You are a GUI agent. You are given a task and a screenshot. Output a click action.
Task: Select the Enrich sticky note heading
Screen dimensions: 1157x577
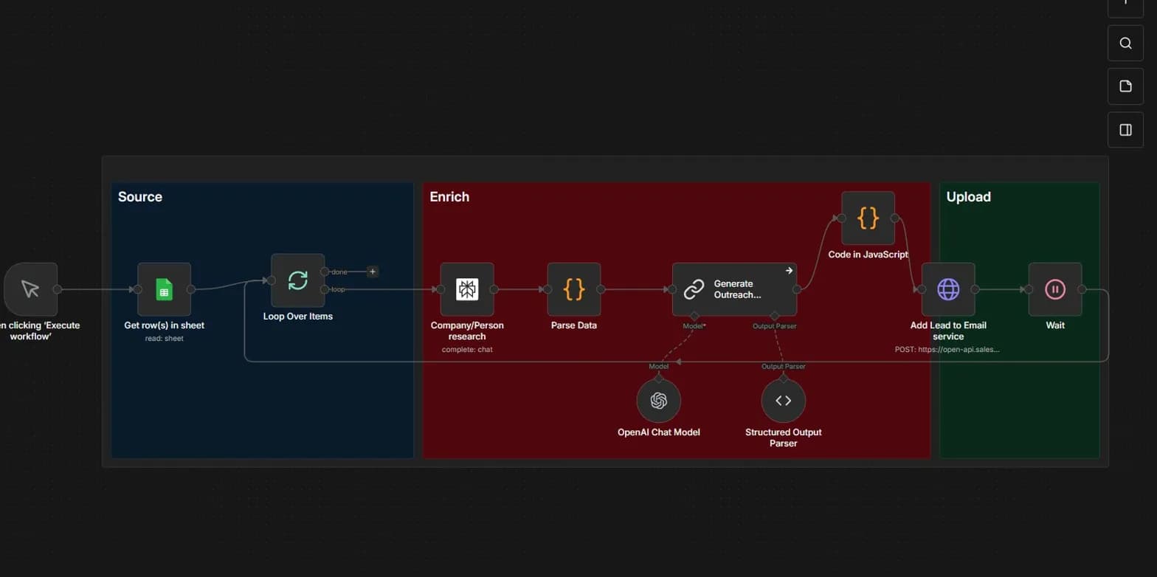tap(449, 197)
